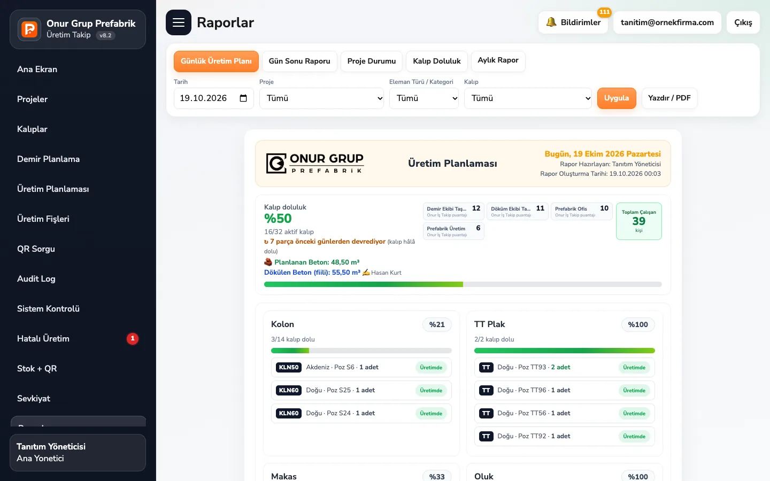Screen dimensions: 770x481
Task: Click Üretimde status on Poz TT92 row
Action: point(634,437)
